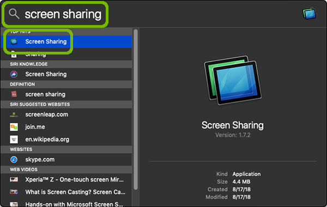Click the 'SIRI KNOWLEDGE' section header
This screenshot has height=207, width=327.
pos(29,64)
